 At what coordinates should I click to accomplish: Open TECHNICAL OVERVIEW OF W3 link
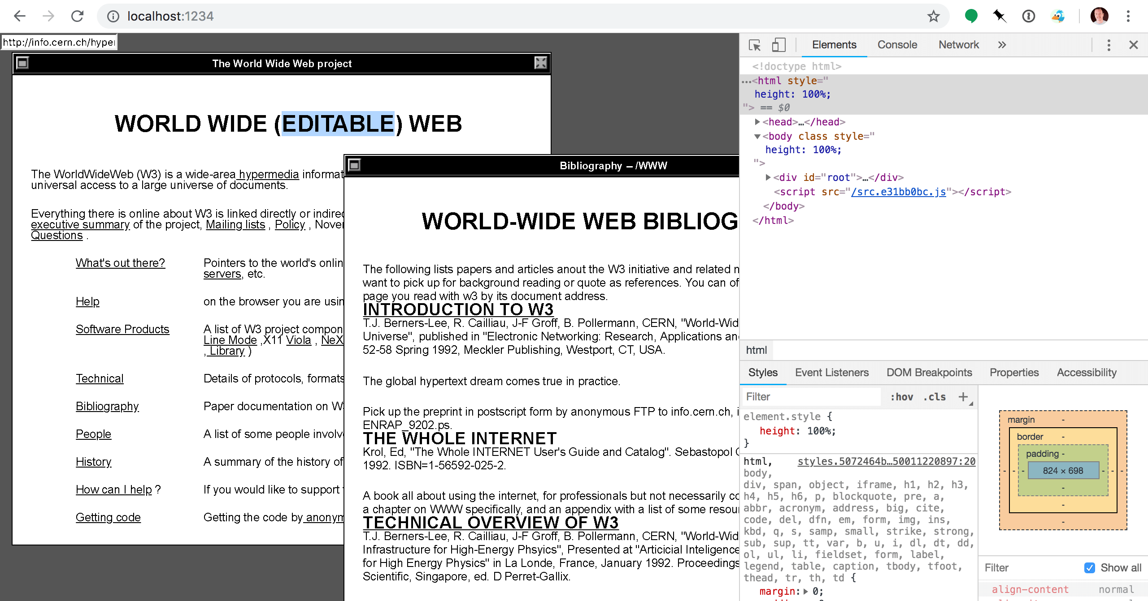point(491,523)
